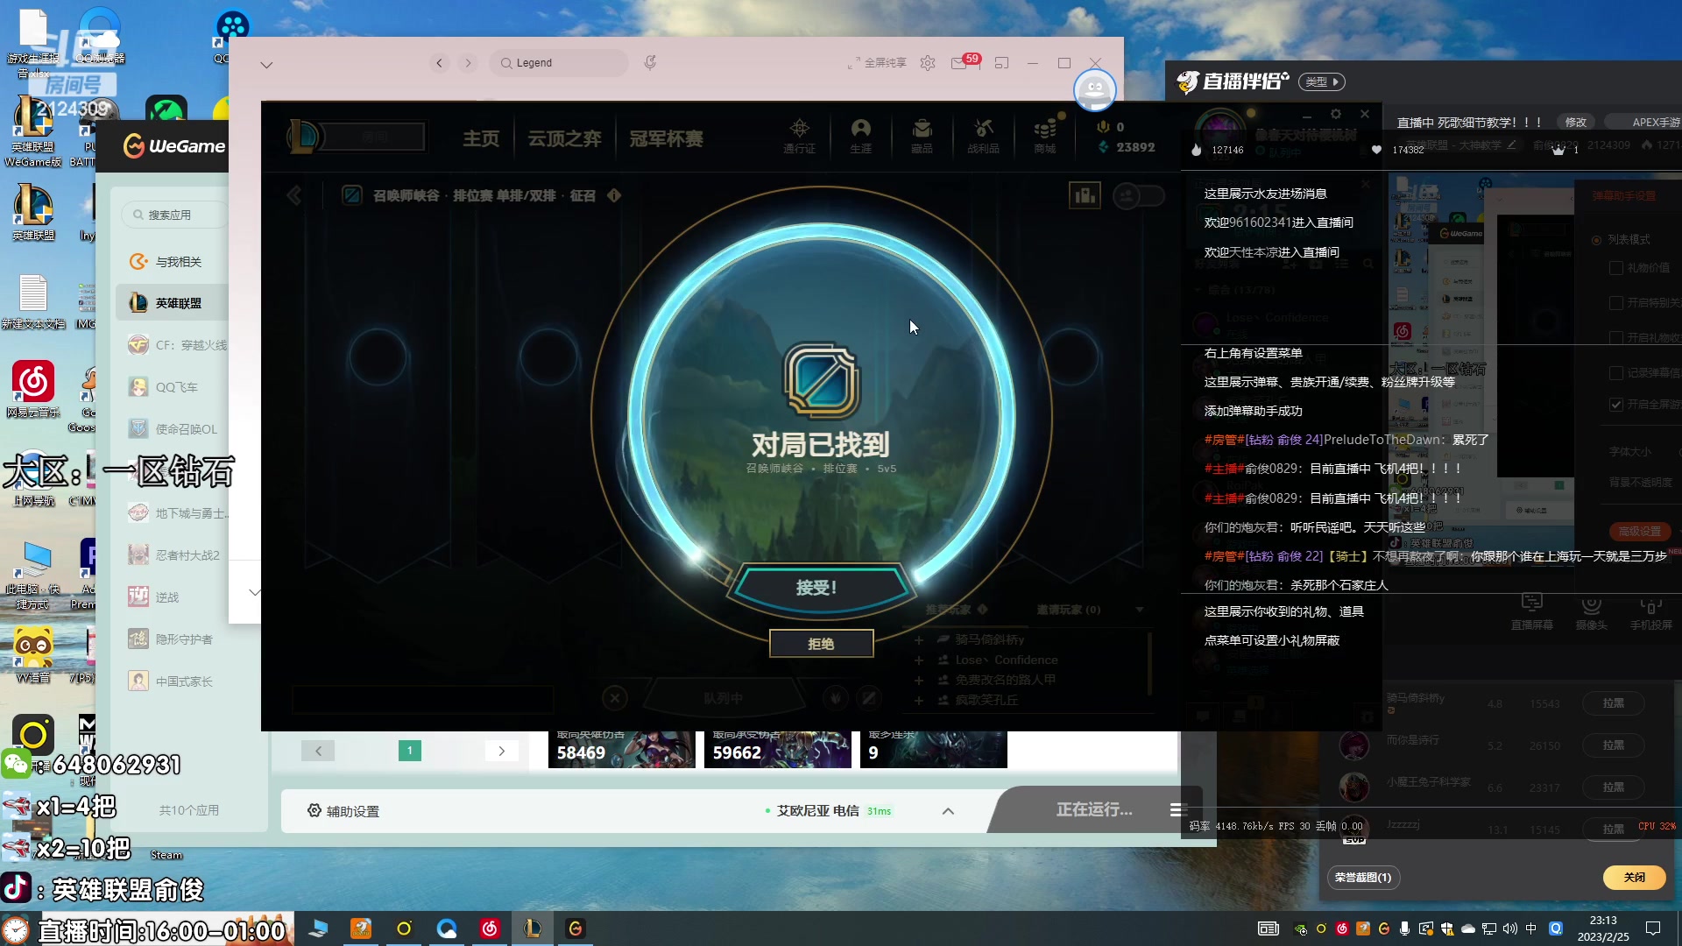The image size is (1682, 946).
Task: Open 荣誉截图(1) button
Action: (x=1362, y=878)
